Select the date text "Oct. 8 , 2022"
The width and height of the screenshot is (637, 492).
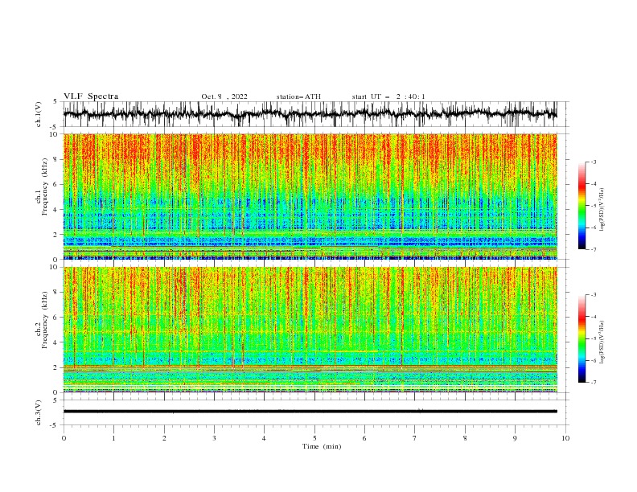[224, 96]
